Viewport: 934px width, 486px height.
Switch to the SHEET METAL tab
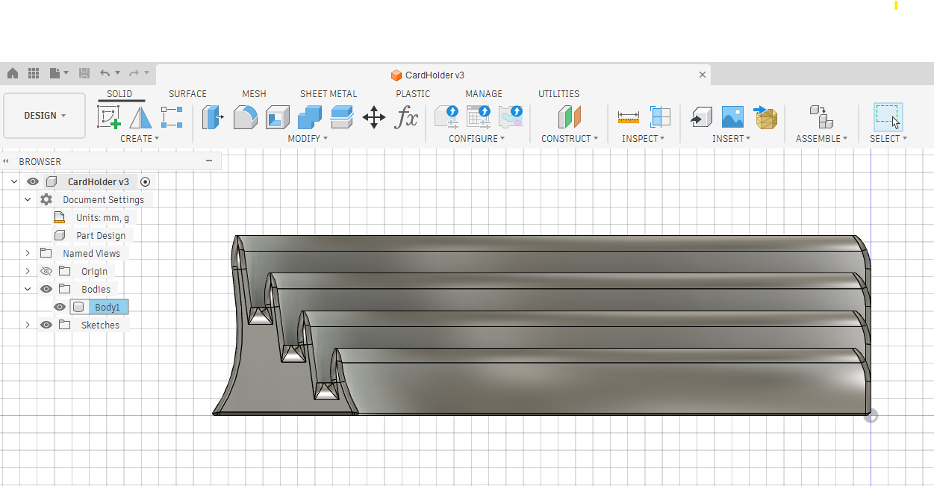[x=329, y=94]
